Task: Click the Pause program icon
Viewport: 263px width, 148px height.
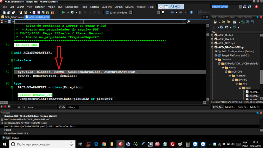Action: click(x=80, y=12)
